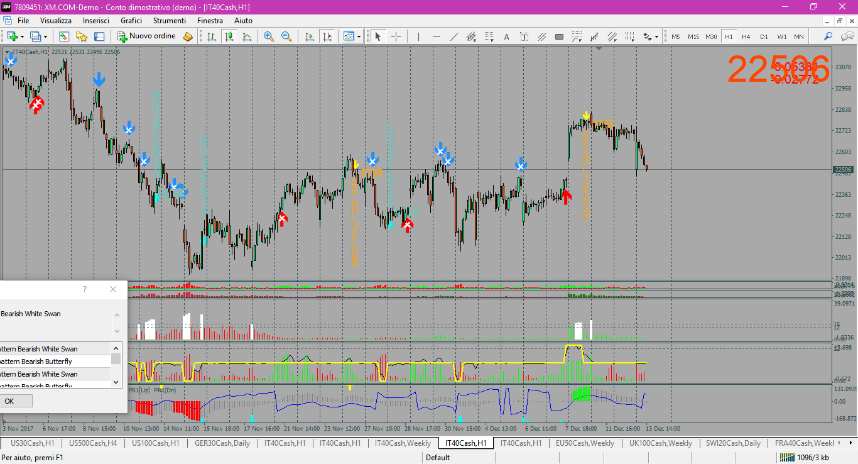Activate the standard arrow cursor mode
The width and height of the screenshot is (858, 464).
click(378, 36)
